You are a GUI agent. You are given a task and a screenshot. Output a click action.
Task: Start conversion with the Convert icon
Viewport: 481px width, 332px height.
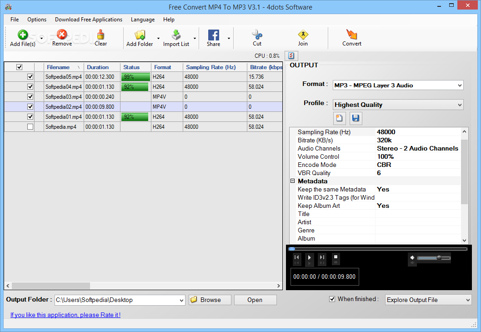pos(351,35)
